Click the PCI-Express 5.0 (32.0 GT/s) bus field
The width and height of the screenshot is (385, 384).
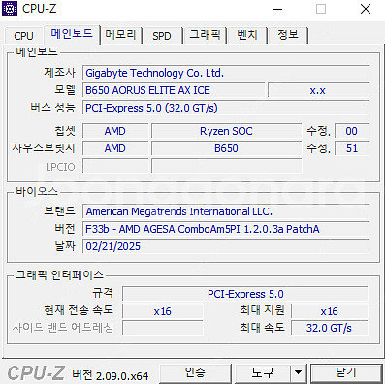point(225,108)
